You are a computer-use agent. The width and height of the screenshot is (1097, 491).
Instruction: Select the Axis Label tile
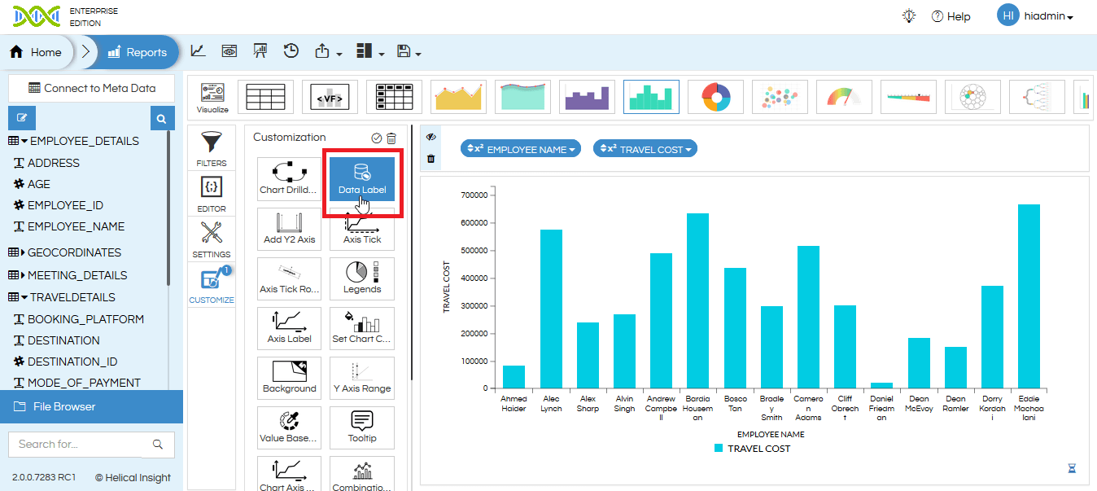click(289, 328)
